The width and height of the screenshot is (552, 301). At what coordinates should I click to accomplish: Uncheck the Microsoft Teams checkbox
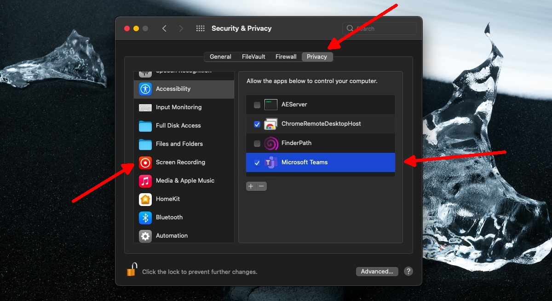pyautogui.click(x=257, y=163)
